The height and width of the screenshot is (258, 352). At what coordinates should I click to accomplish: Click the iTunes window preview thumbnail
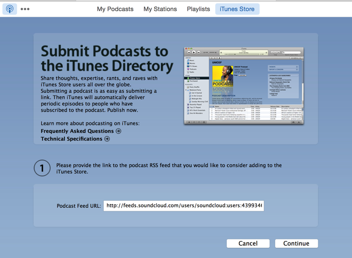244,86
